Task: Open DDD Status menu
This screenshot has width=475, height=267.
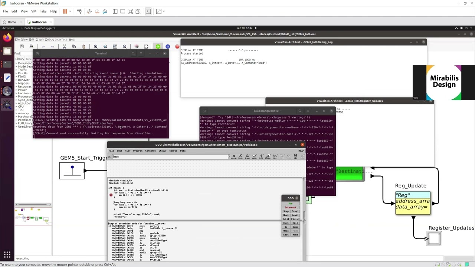Action: [x=163, y=151]
